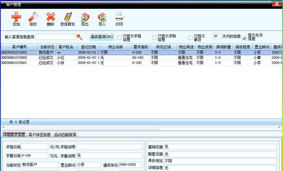Click the 配套设施 field
This screenshot has width=283, height=171.
[x=220, y=154]
